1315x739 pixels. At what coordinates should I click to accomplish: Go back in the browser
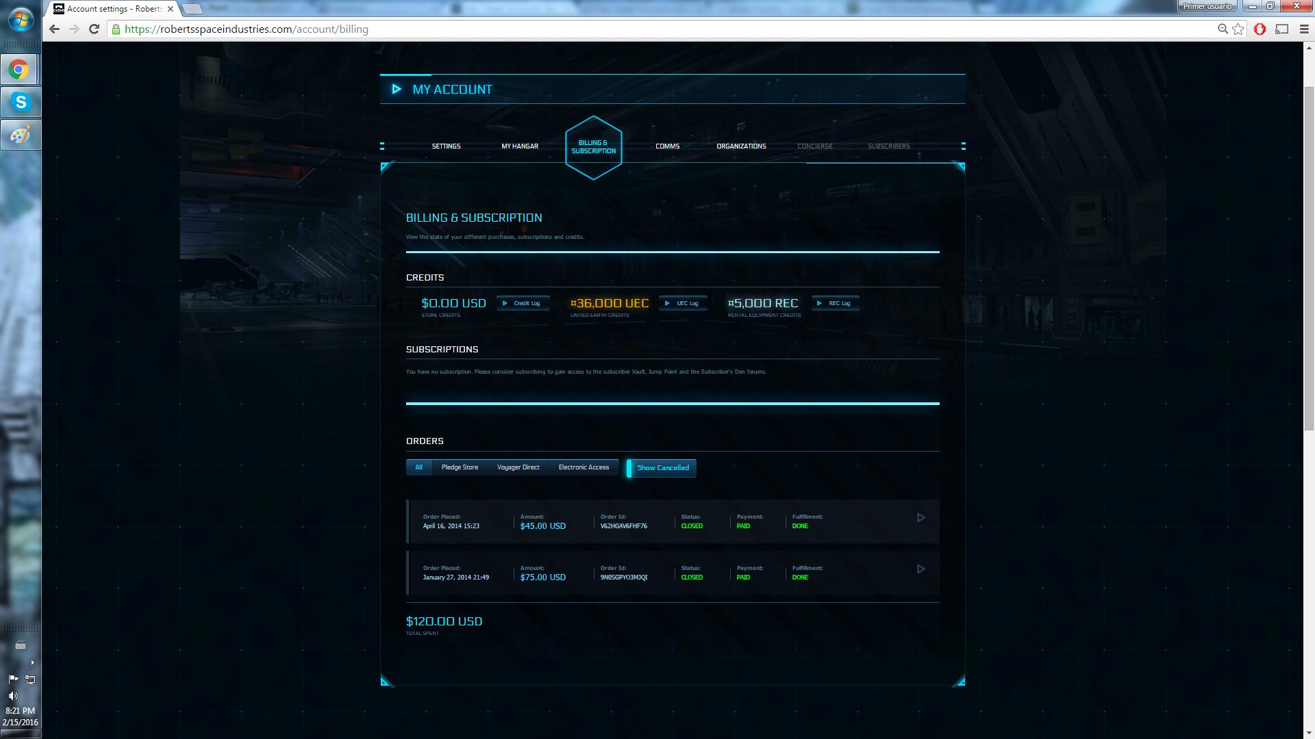tap(55, 29)
